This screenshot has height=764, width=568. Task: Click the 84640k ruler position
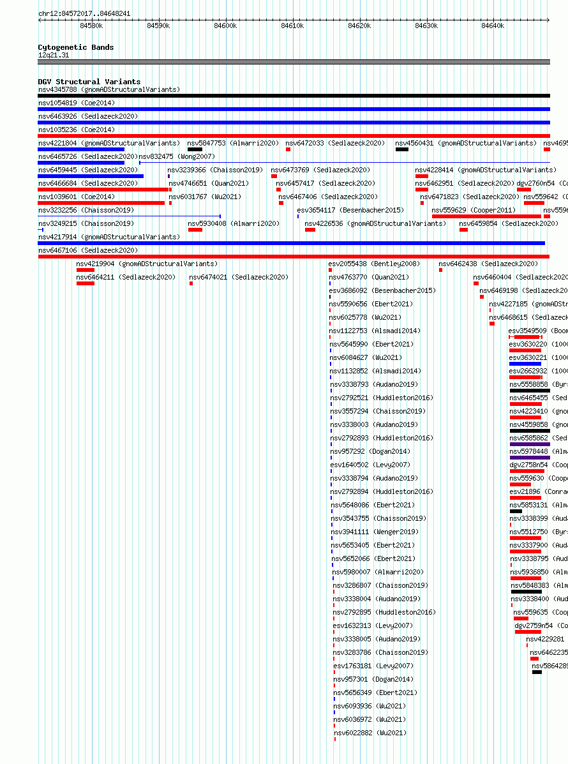tap(493, 26)
